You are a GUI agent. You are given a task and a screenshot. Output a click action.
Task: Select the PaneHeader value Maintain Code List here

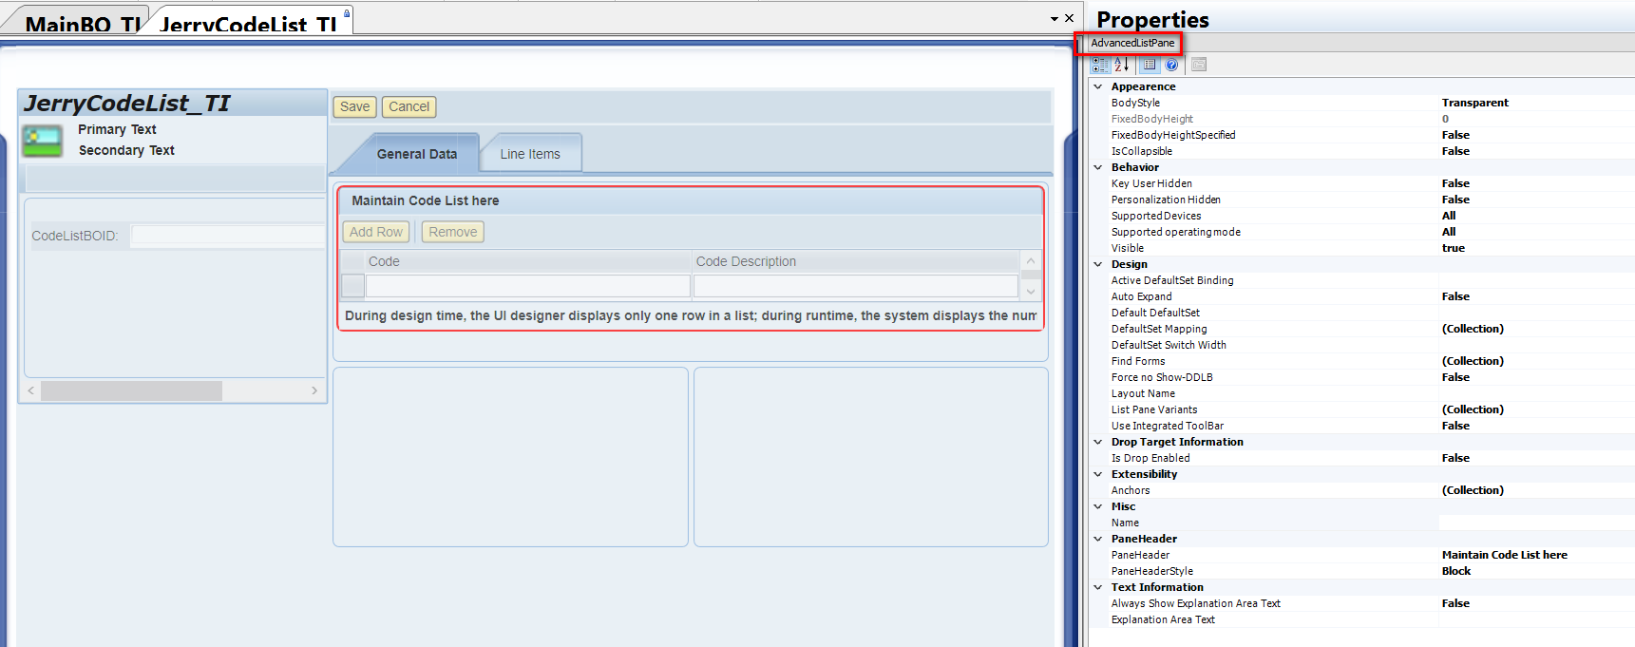1504,555
